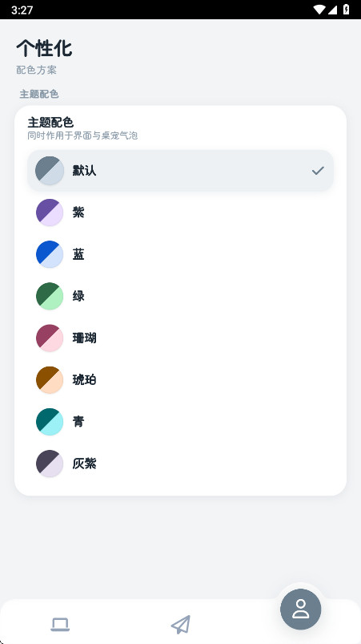Pick the 珊瑚 coral color swatch circle
Screen dimensions: 361x644
(50, 338)
